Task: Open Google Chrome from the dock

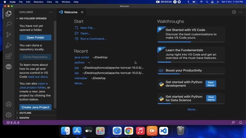Action: point(129,131)
